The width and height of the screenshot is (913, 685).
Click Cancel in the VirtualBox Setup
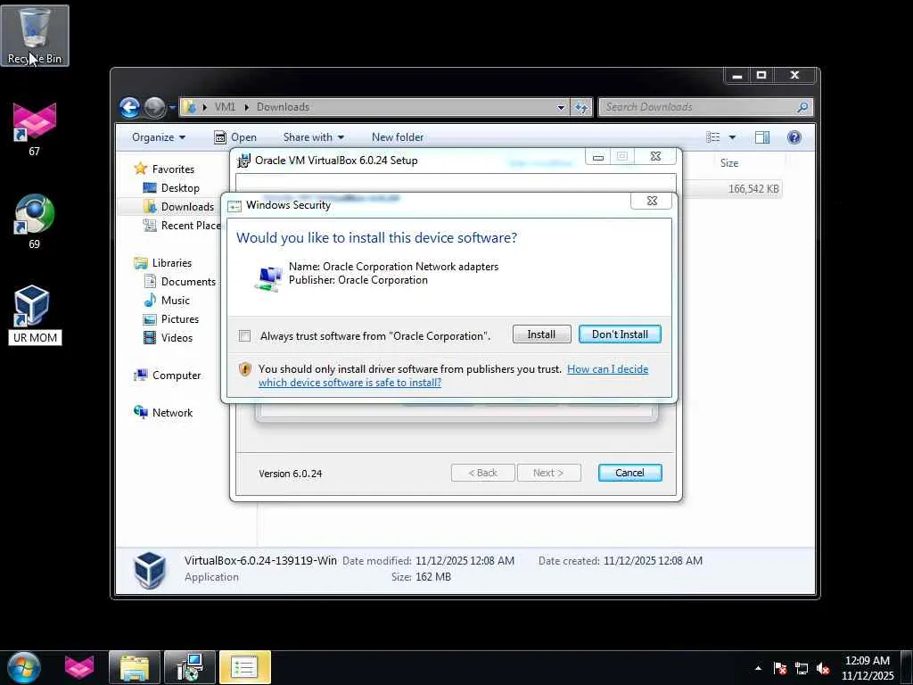click(630, 473)
